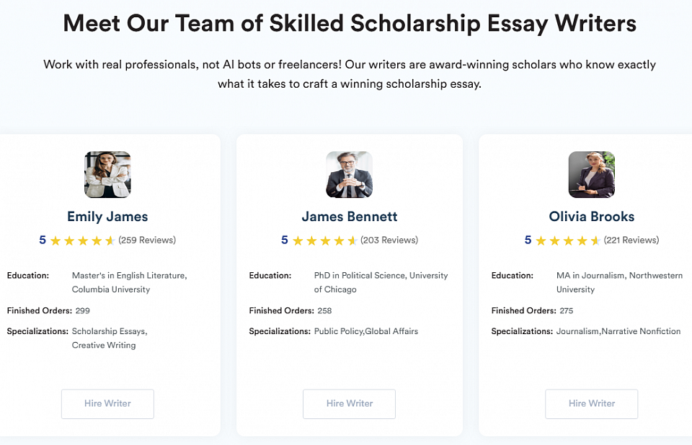Click Emily James's profile photo
The height and width of the screenshot is (445, 692).
click(107, 174)
